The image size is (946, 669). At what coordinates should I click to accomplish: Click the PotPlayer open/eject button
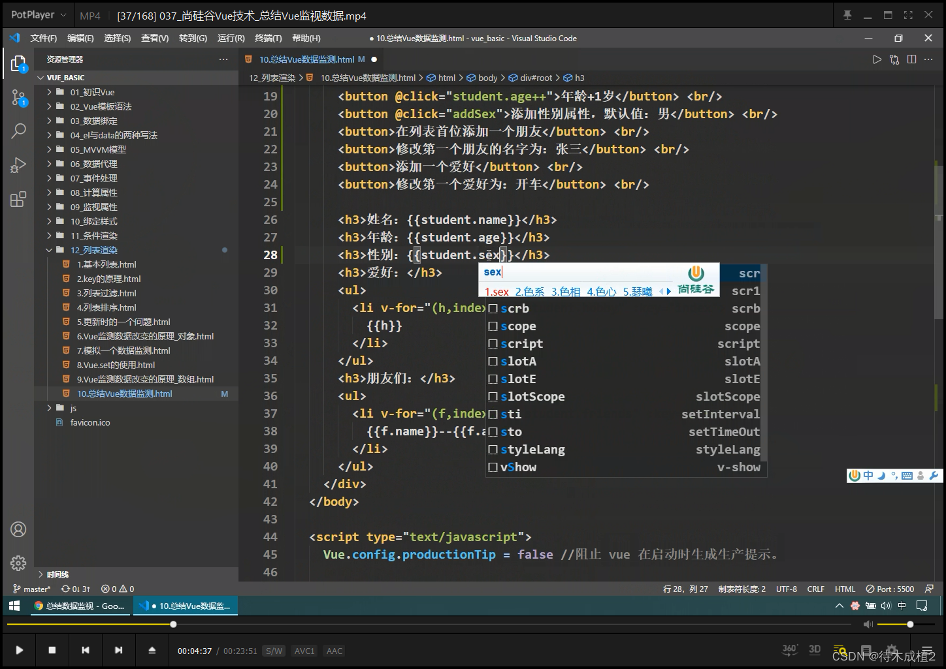tap(152, 650)
